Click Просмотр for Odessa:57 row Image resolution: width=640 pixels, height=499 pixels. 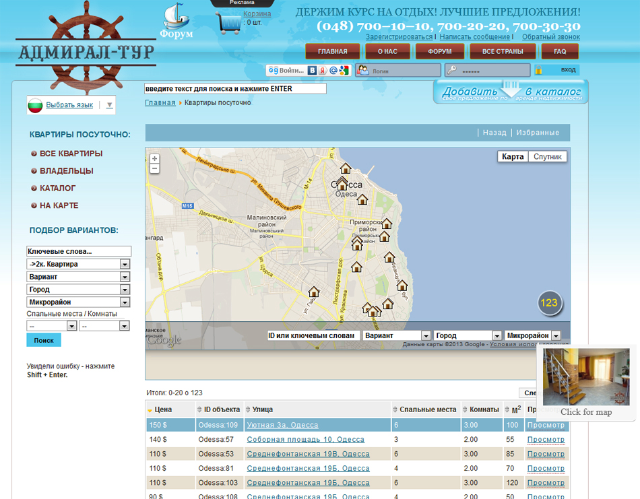(546, 440)
